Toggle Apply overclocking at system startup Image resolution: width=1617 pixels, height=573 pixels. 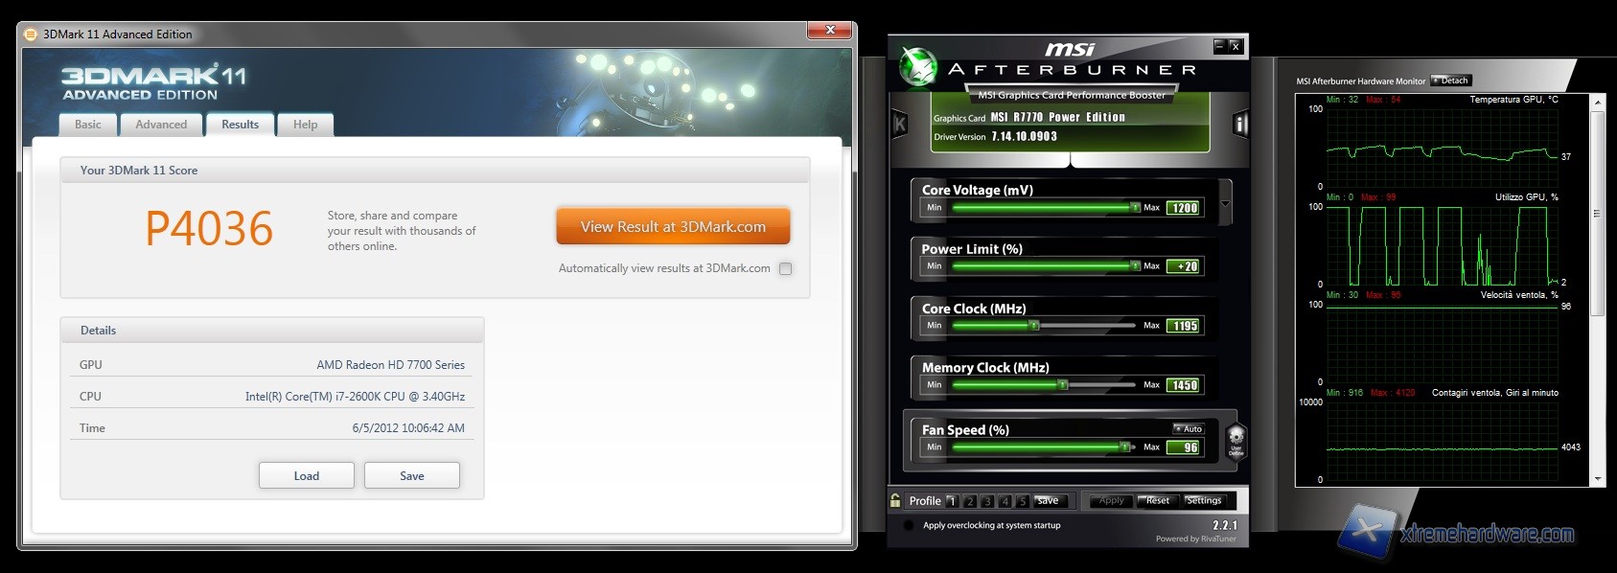pyautogui.click(x=908, y=525)
